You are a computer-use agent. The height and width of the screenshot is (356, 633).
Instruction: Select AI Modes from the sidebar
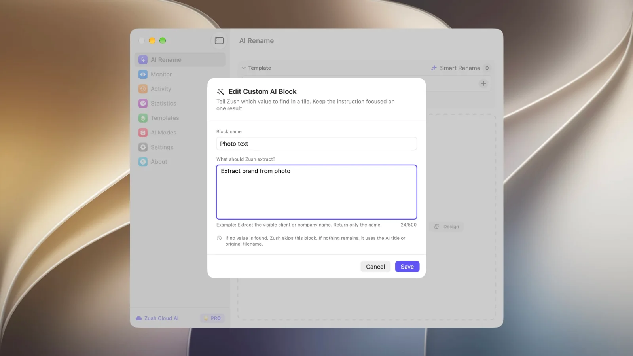(x=180, y=133)
